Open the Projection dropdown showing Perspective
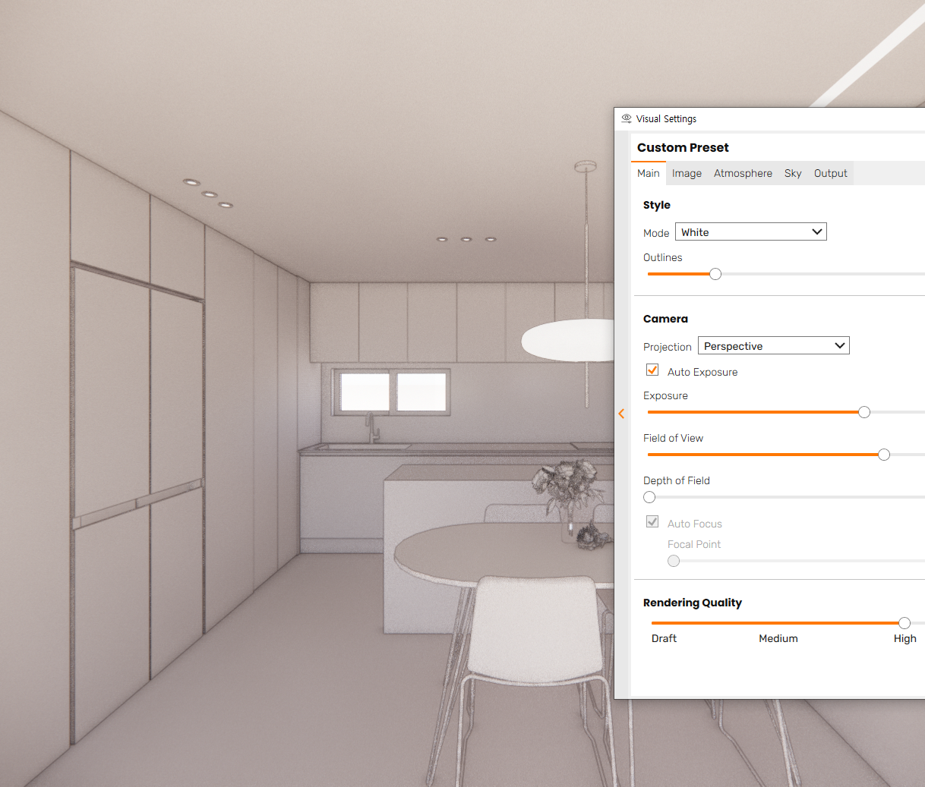925x787 pixels. pyautogui.click(x=773, y=345)
